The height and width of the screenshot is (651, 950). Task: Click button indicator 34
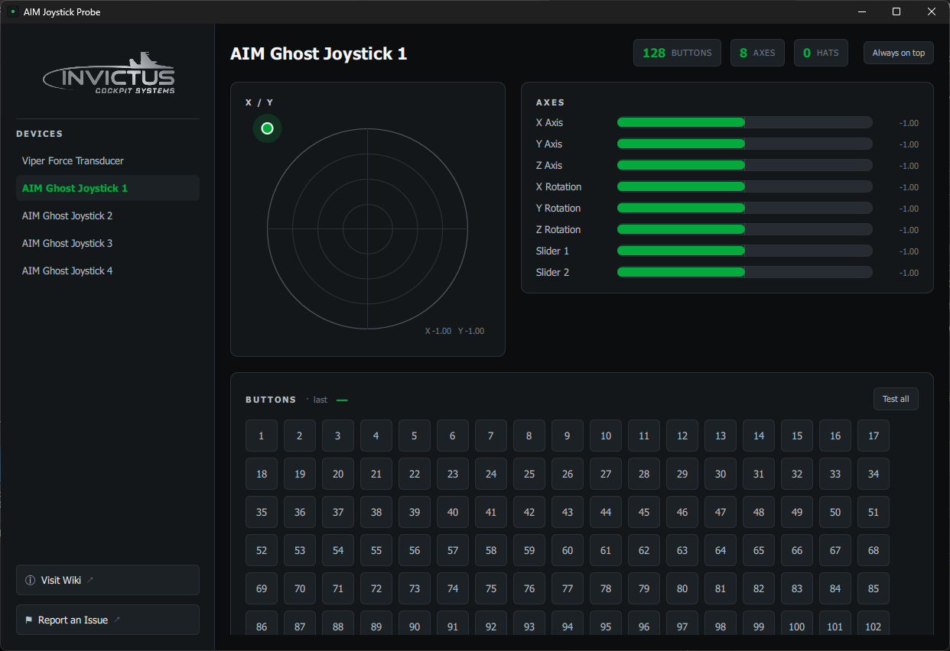[x=874, y=474]
